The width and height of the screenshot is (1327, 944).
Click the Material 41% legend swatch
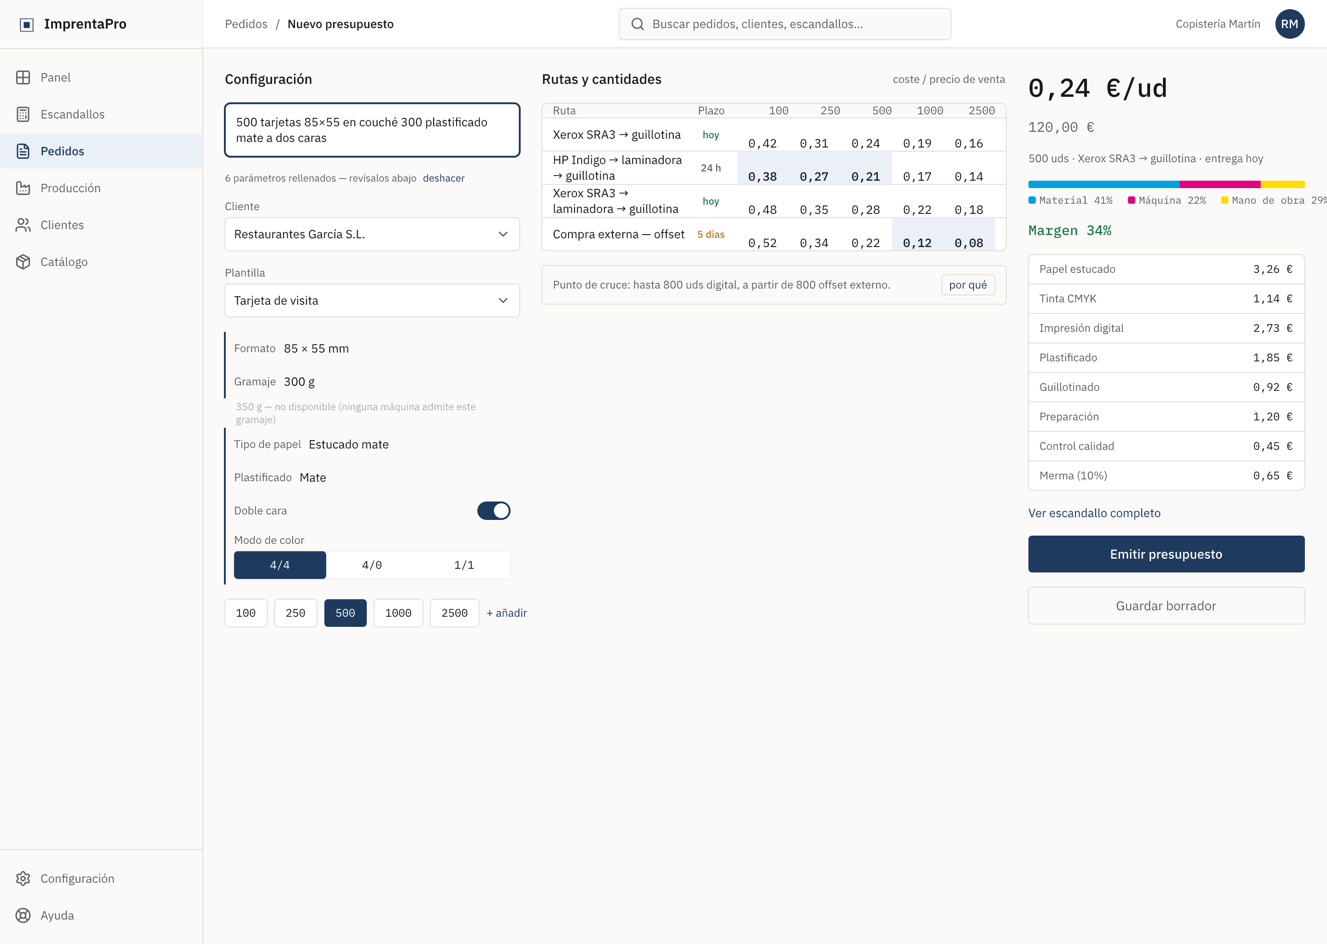coord(1032,200)
